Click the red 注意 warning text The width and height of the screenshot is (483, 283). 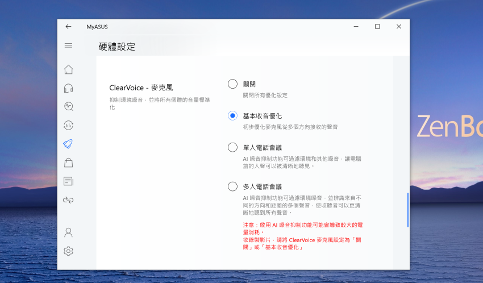point(303,236)
